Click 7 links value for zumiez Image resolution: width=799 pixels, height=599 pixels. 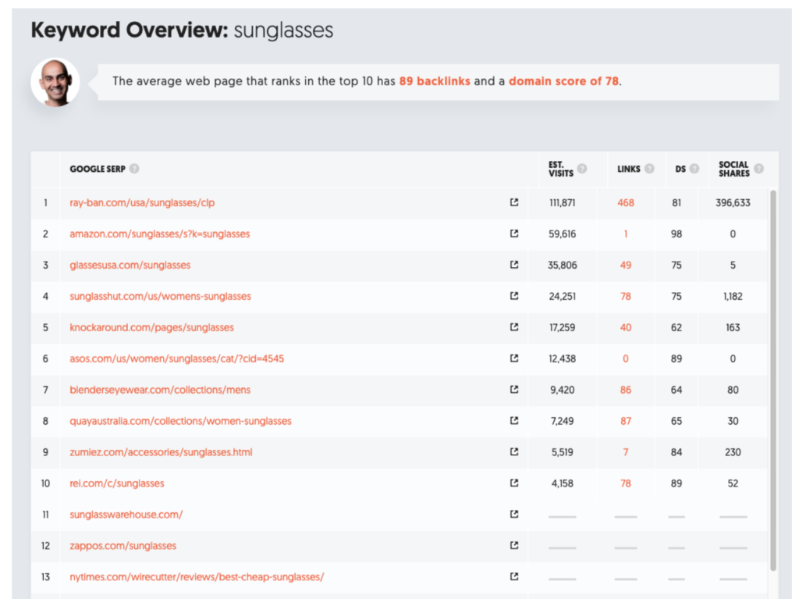pyautogui.click(x=626, y=452)
